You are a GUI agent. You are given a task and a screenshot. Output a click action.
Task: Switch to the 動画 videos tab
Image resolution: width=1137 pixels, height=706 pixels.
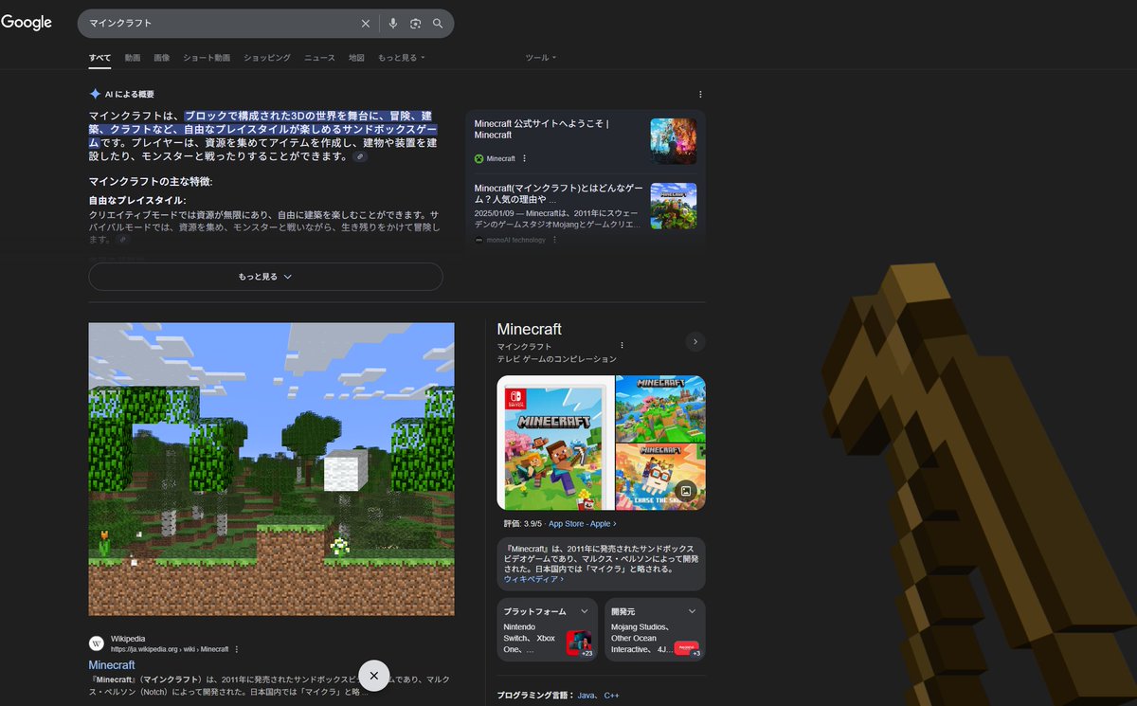tap(133, 58)
